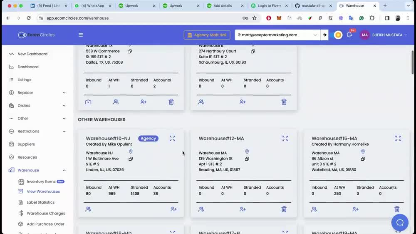Delete Warehouse#15-MA via trash icon
416x234 pixels.
pos(397,209)
